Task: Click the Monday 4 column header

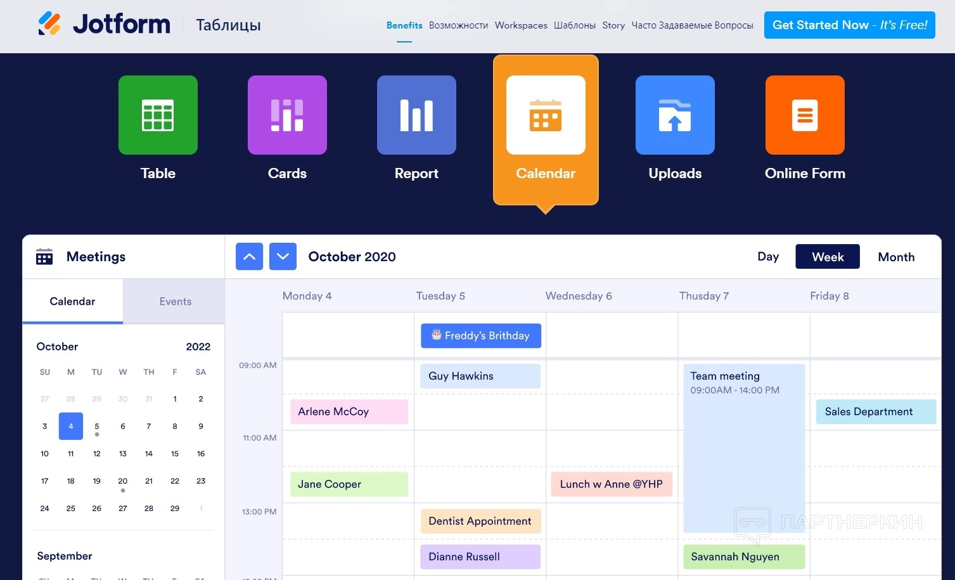Action: 307,296
